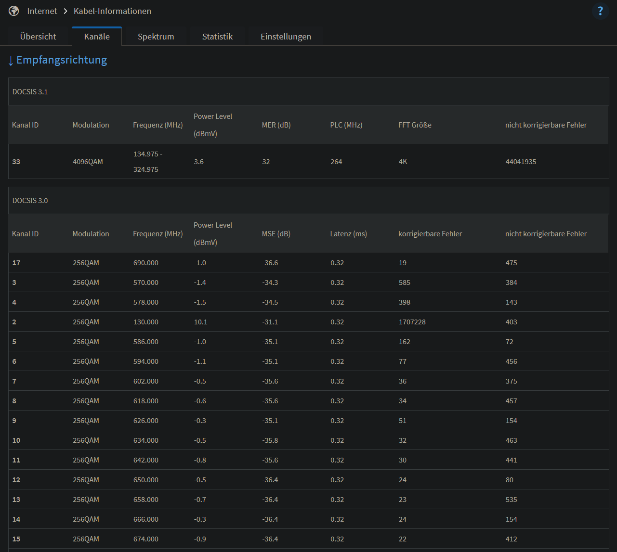Click frequency 650.000 cell

[x=146, y=480]
